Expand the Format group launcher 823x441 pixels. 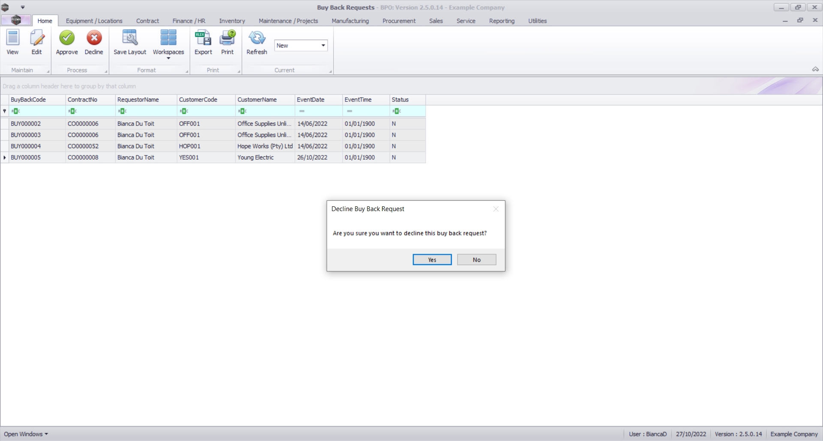click(x=187, y=72)
